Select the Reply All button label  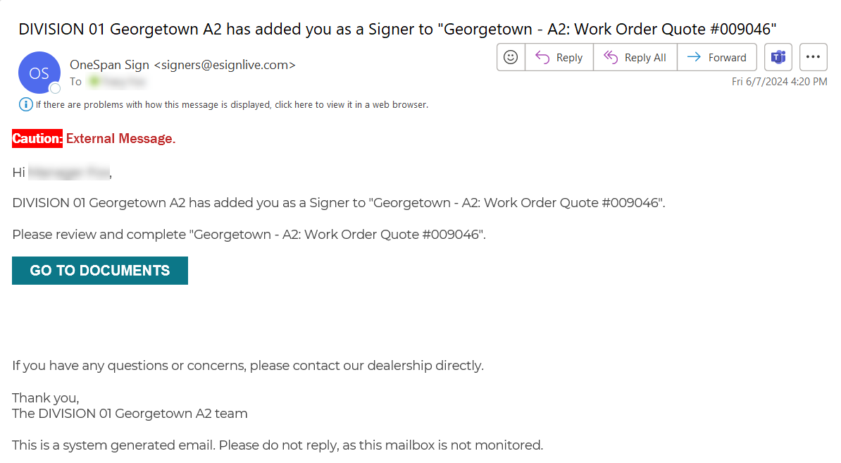(x=645, y=57)
